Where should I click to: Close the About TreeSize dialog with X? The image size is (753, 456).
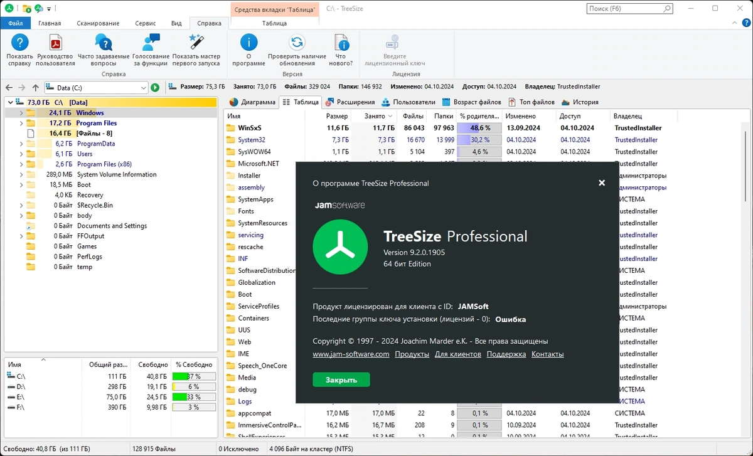click(602, 183)
